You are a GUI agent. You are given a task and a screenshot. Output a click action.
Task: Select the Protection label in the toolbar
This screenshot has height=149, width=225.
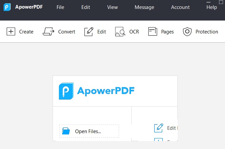coord(207,31)
